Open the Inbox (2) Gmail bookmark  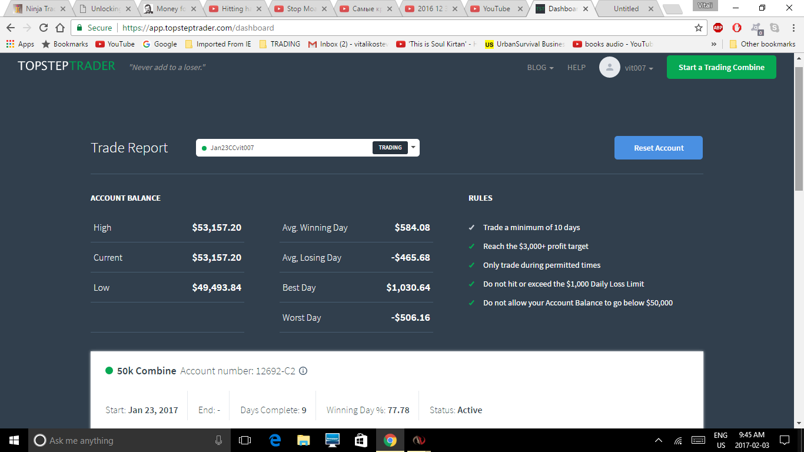348,44
